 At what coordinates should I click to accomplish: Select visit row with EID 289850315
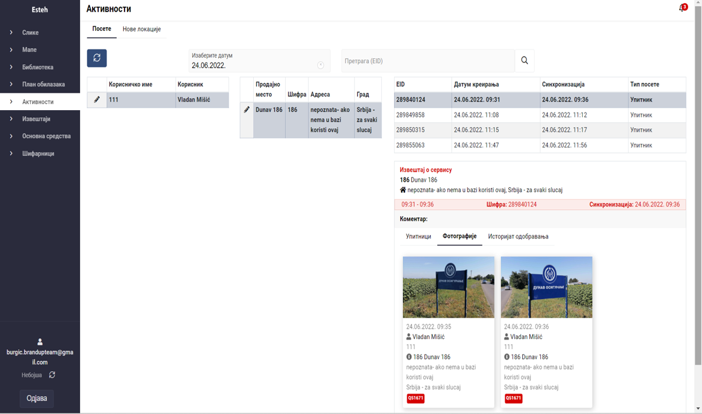(x=540, y=130)
